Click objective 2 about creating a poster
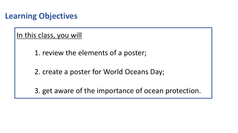Viewport: 238px width, 133px height. (x=99, y=72)
